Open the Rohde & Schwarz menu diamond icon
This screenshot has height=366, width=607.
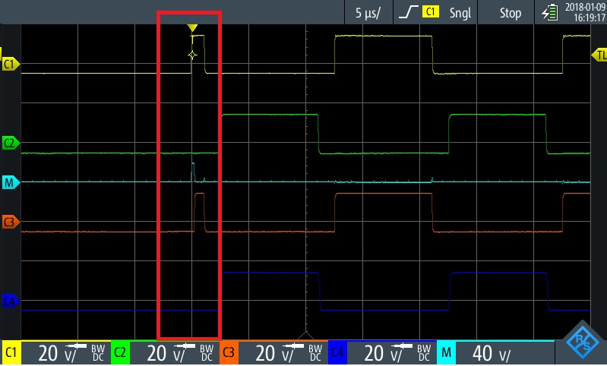583,342
